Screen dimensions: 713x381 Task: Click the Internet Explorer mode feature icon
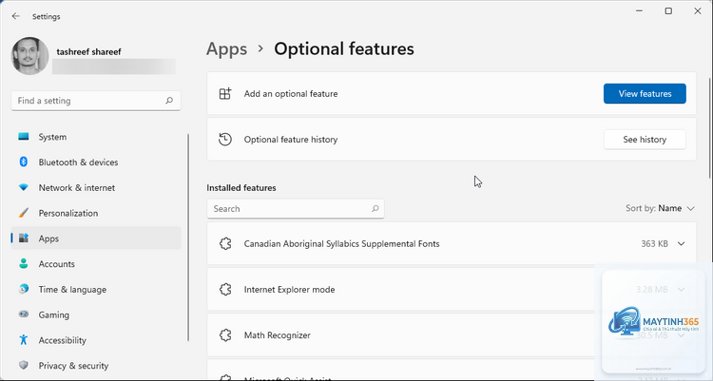(x=225, y=290)
